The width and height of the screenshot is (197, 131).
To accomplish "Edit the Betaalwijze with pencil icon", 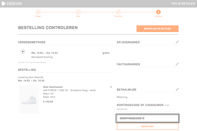I will click(177, 89).
